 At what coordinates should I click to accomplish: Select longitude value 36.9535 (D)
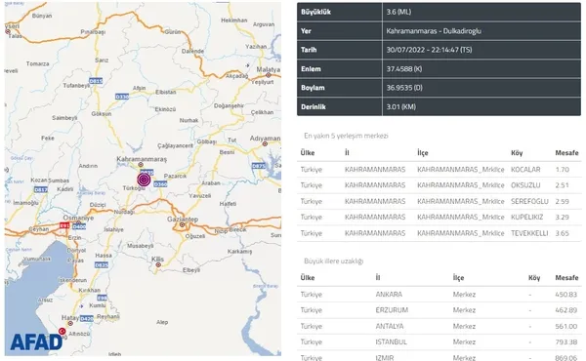[404, 88]
